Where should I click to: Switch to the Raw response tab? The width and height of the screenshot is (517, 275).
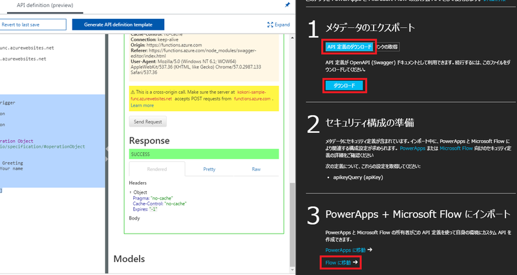pos(256,169)
